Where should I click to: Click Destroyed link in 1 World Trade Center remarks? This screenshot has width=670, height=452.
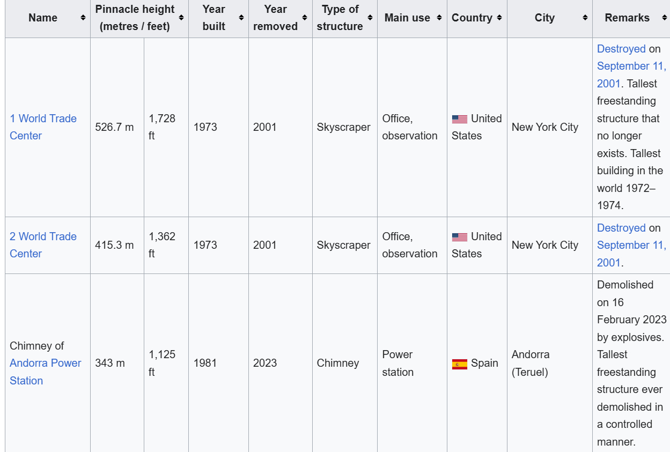tap(621, 49)
